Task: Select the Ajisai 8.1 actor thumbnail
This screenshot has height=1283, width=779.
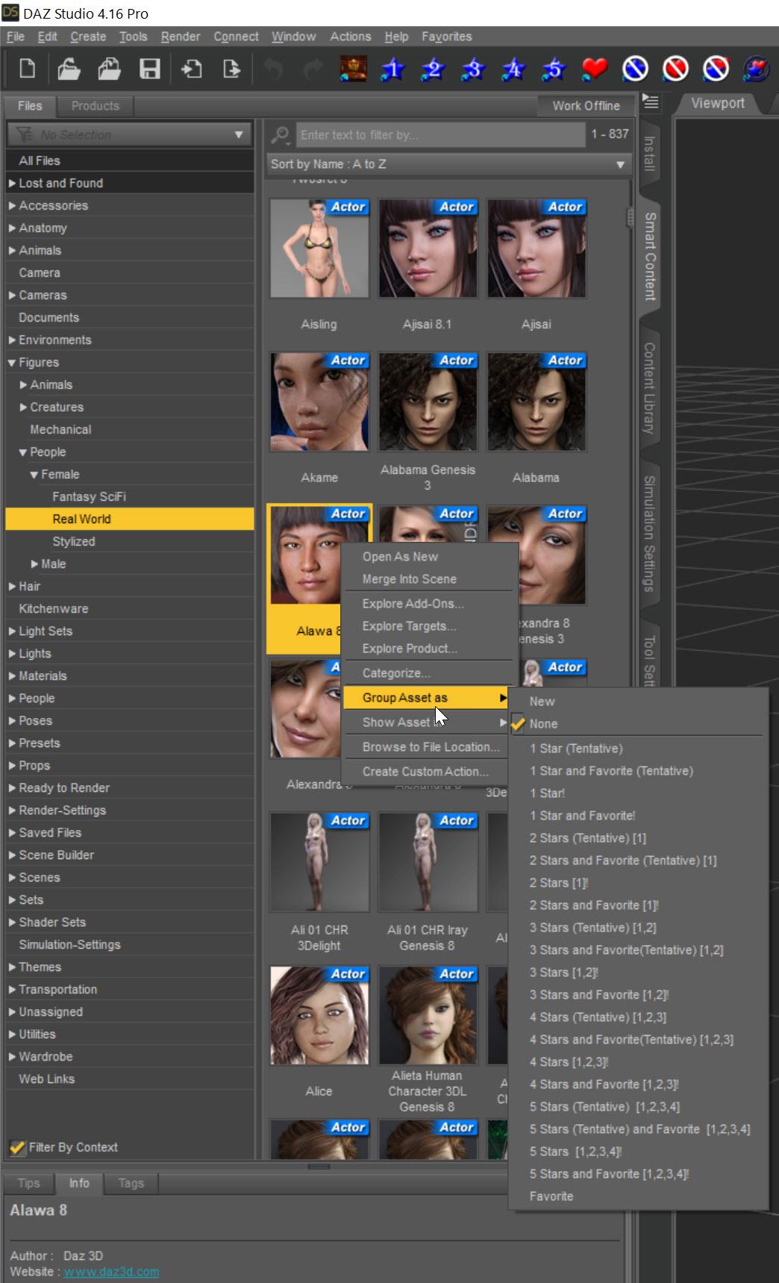Action: (x=428, y=249)
